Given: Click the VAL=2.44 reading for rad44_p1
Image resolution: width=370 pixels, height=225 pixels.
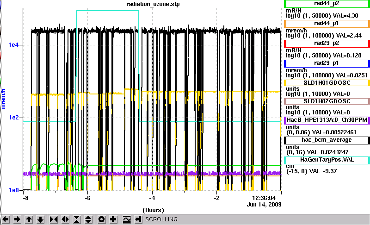Looking at the screenshot, I should tap(349, 36).
